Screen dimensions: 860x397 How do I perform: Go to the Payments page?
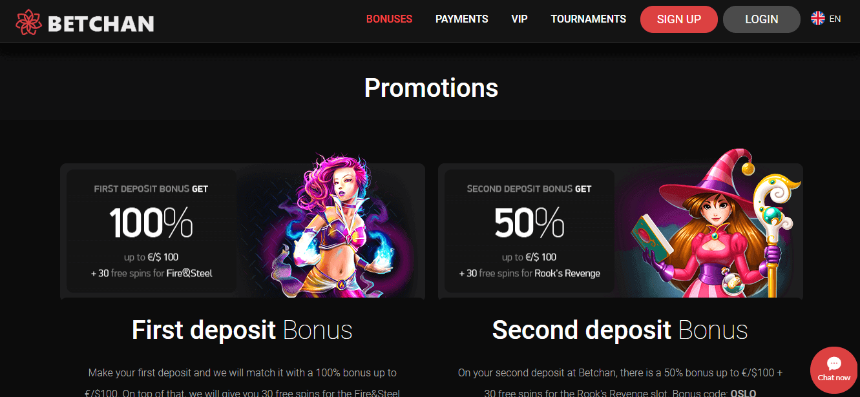[x=462, y=19]
